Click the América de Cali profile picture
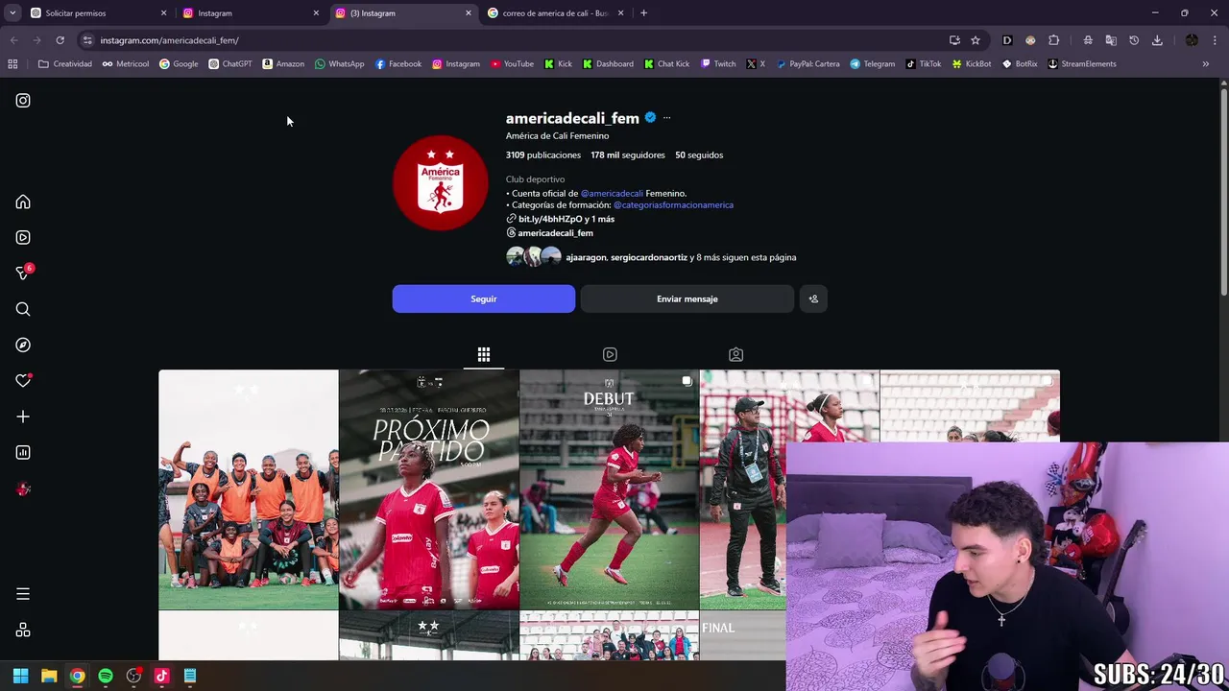This screenshot has height=691, width=1229. tap(440, 182)
